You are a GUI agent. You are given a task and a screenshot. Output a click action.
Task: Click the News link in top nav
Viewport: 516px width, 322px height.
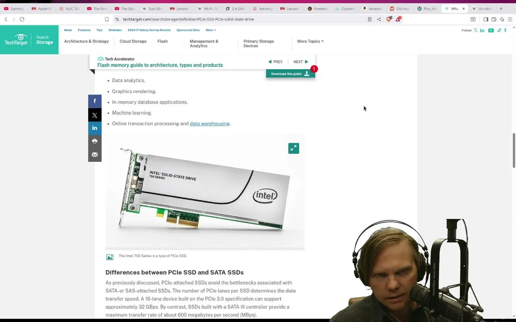coord(68,30)
